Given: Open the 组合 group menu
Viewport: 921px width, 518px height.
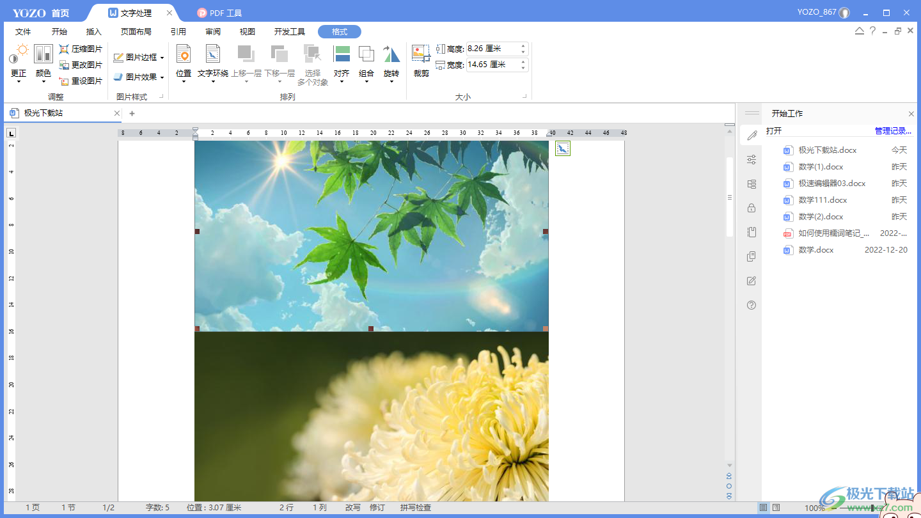Looking at the screenshot, I should tap(366, 63).
